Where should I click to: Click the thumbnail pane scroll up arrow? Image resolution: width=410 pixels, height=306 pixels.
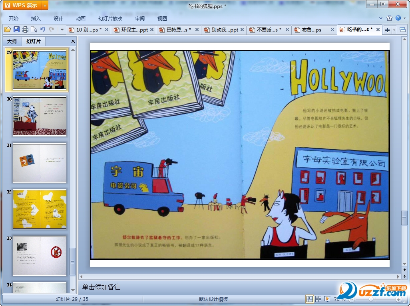pyautogui.click(x=73, y=49)
